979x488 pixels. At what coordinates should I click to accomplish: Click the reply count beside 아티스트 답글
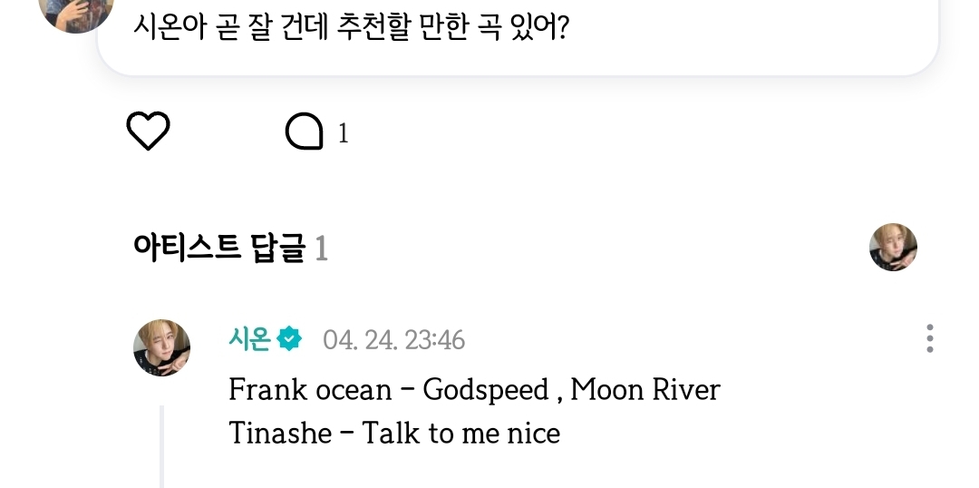[x=321, y=248]
